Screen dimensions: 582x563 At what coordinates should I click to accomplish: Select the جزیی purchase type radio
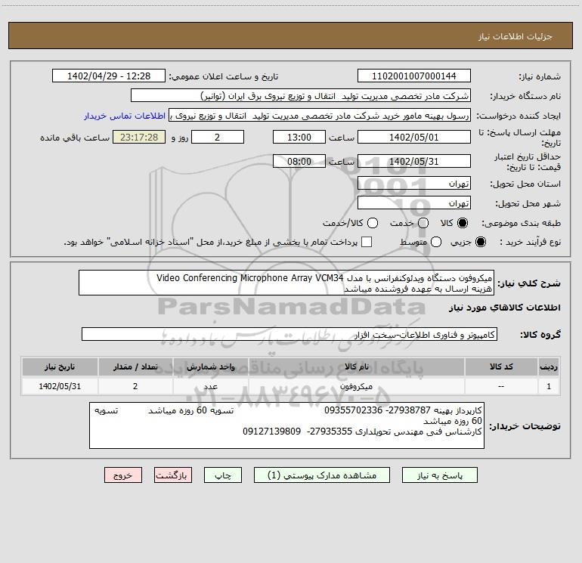(480, 242)
